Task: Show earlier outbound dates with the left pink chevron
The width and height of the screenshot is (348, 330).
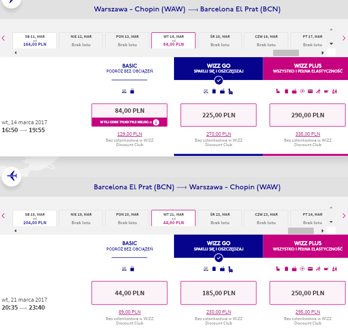Action: [x=3, y=38]
